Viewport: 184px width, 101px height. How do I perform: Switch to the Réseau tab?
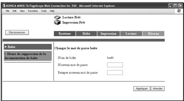(x=153, y=34)
